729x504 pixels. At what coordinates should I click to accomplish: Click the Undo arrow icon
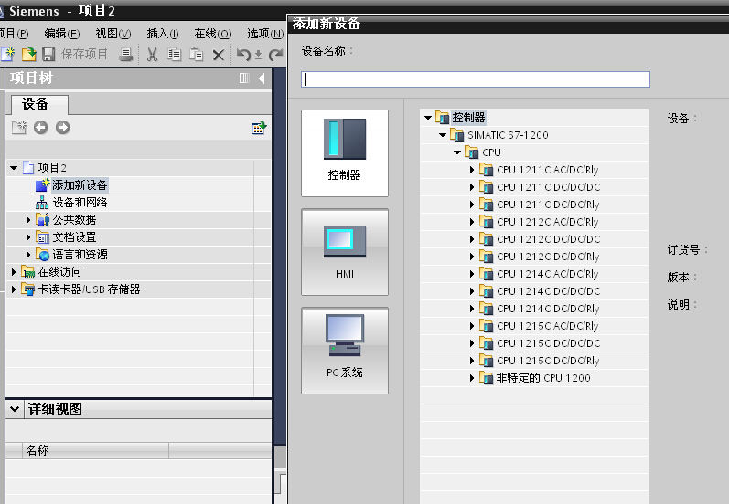click(x=243, y=55)
